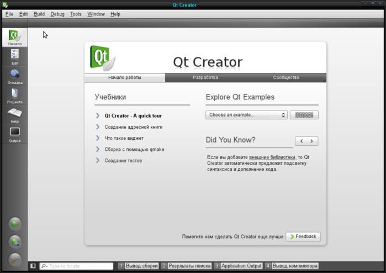The image size is (386, 273).
Task: Open the Результаты поиска pane
Action: pos(186,266)
